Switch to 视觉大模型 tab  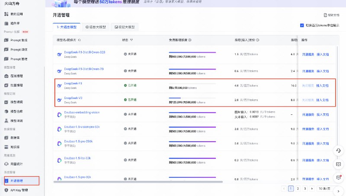tap(125, 27)
